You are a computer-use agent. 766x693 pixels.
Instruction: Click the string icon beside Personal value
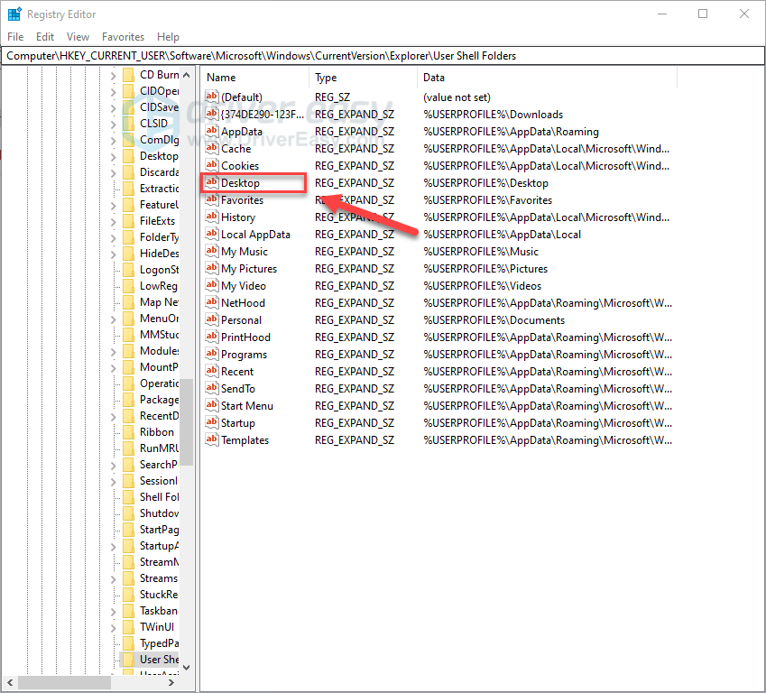[x=211, y=319]
